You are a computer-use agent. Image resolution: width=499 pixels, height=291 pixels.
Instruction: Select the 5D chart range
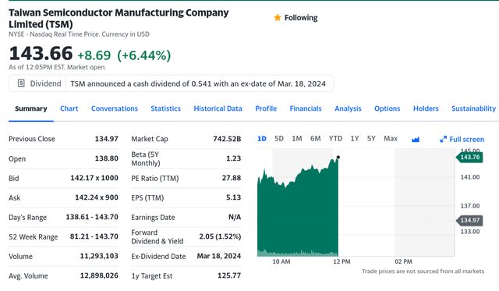click(x=279, y=139)
